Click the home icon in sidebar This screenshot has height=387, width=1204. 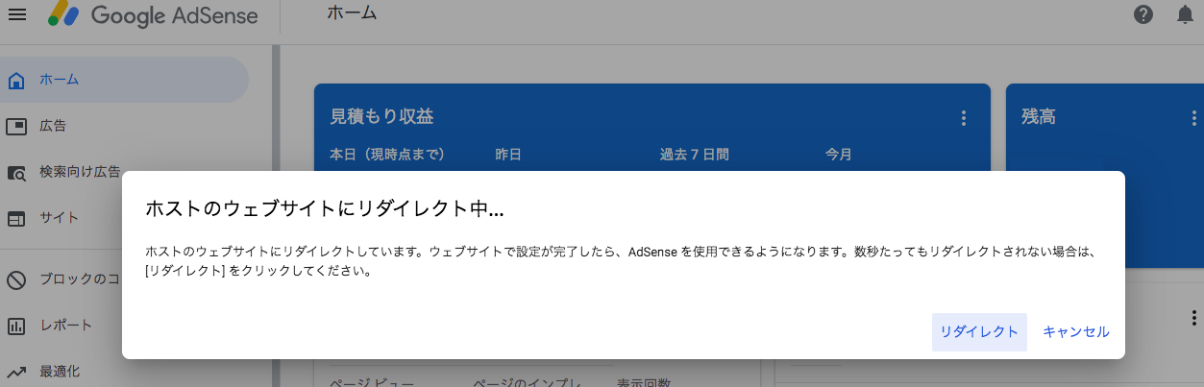coord(16,80)
